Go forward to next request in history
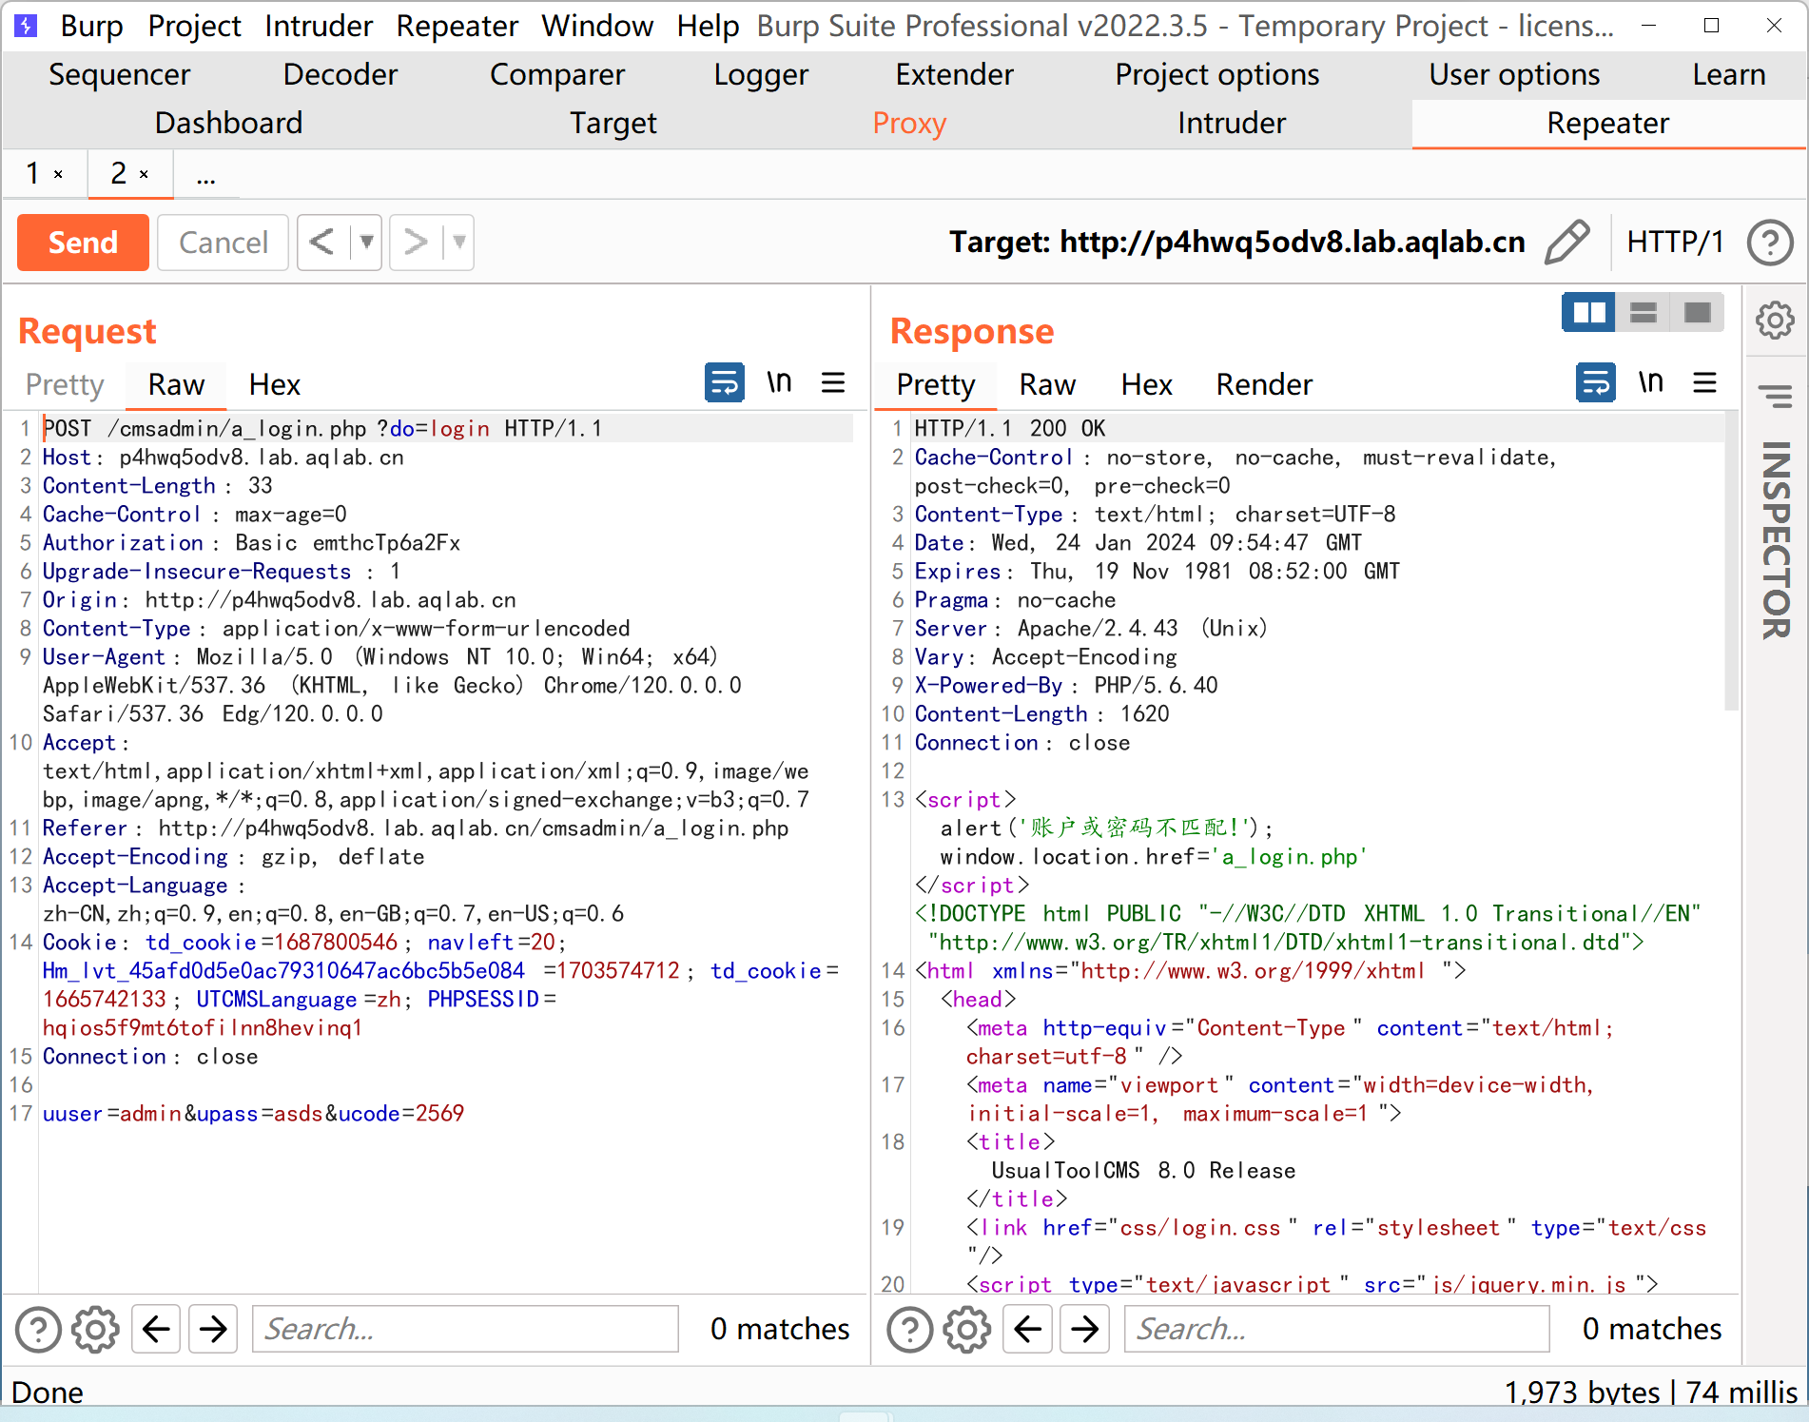 click(416, 243)
